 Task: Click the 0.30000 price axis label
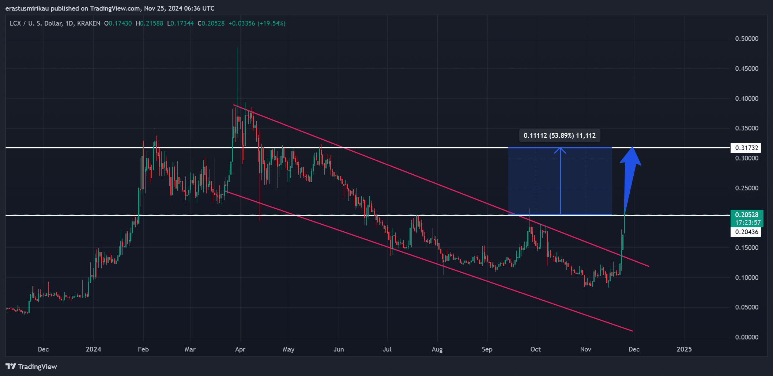747,158
